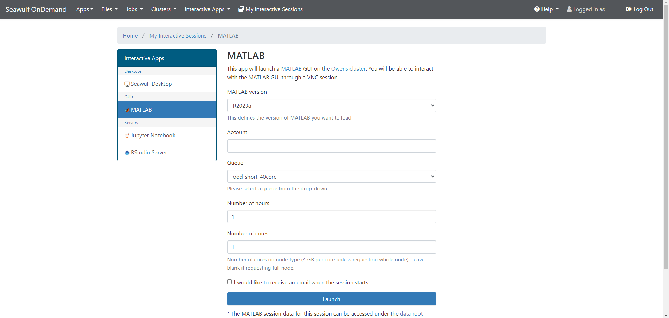Click the 'GUIs' sidebar section label

pos(129,97)
